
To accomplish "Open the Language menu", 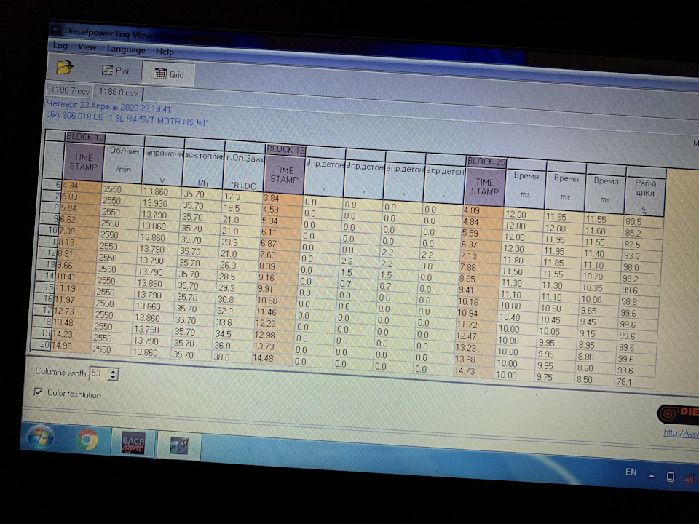I will [126, 49].
